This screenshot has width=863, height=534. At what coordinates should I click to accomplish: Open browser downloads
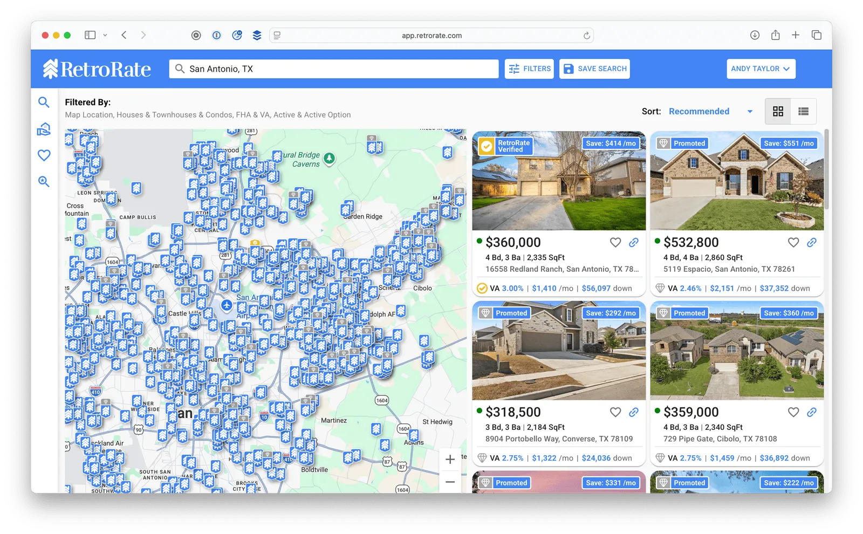tap(755, 35)
